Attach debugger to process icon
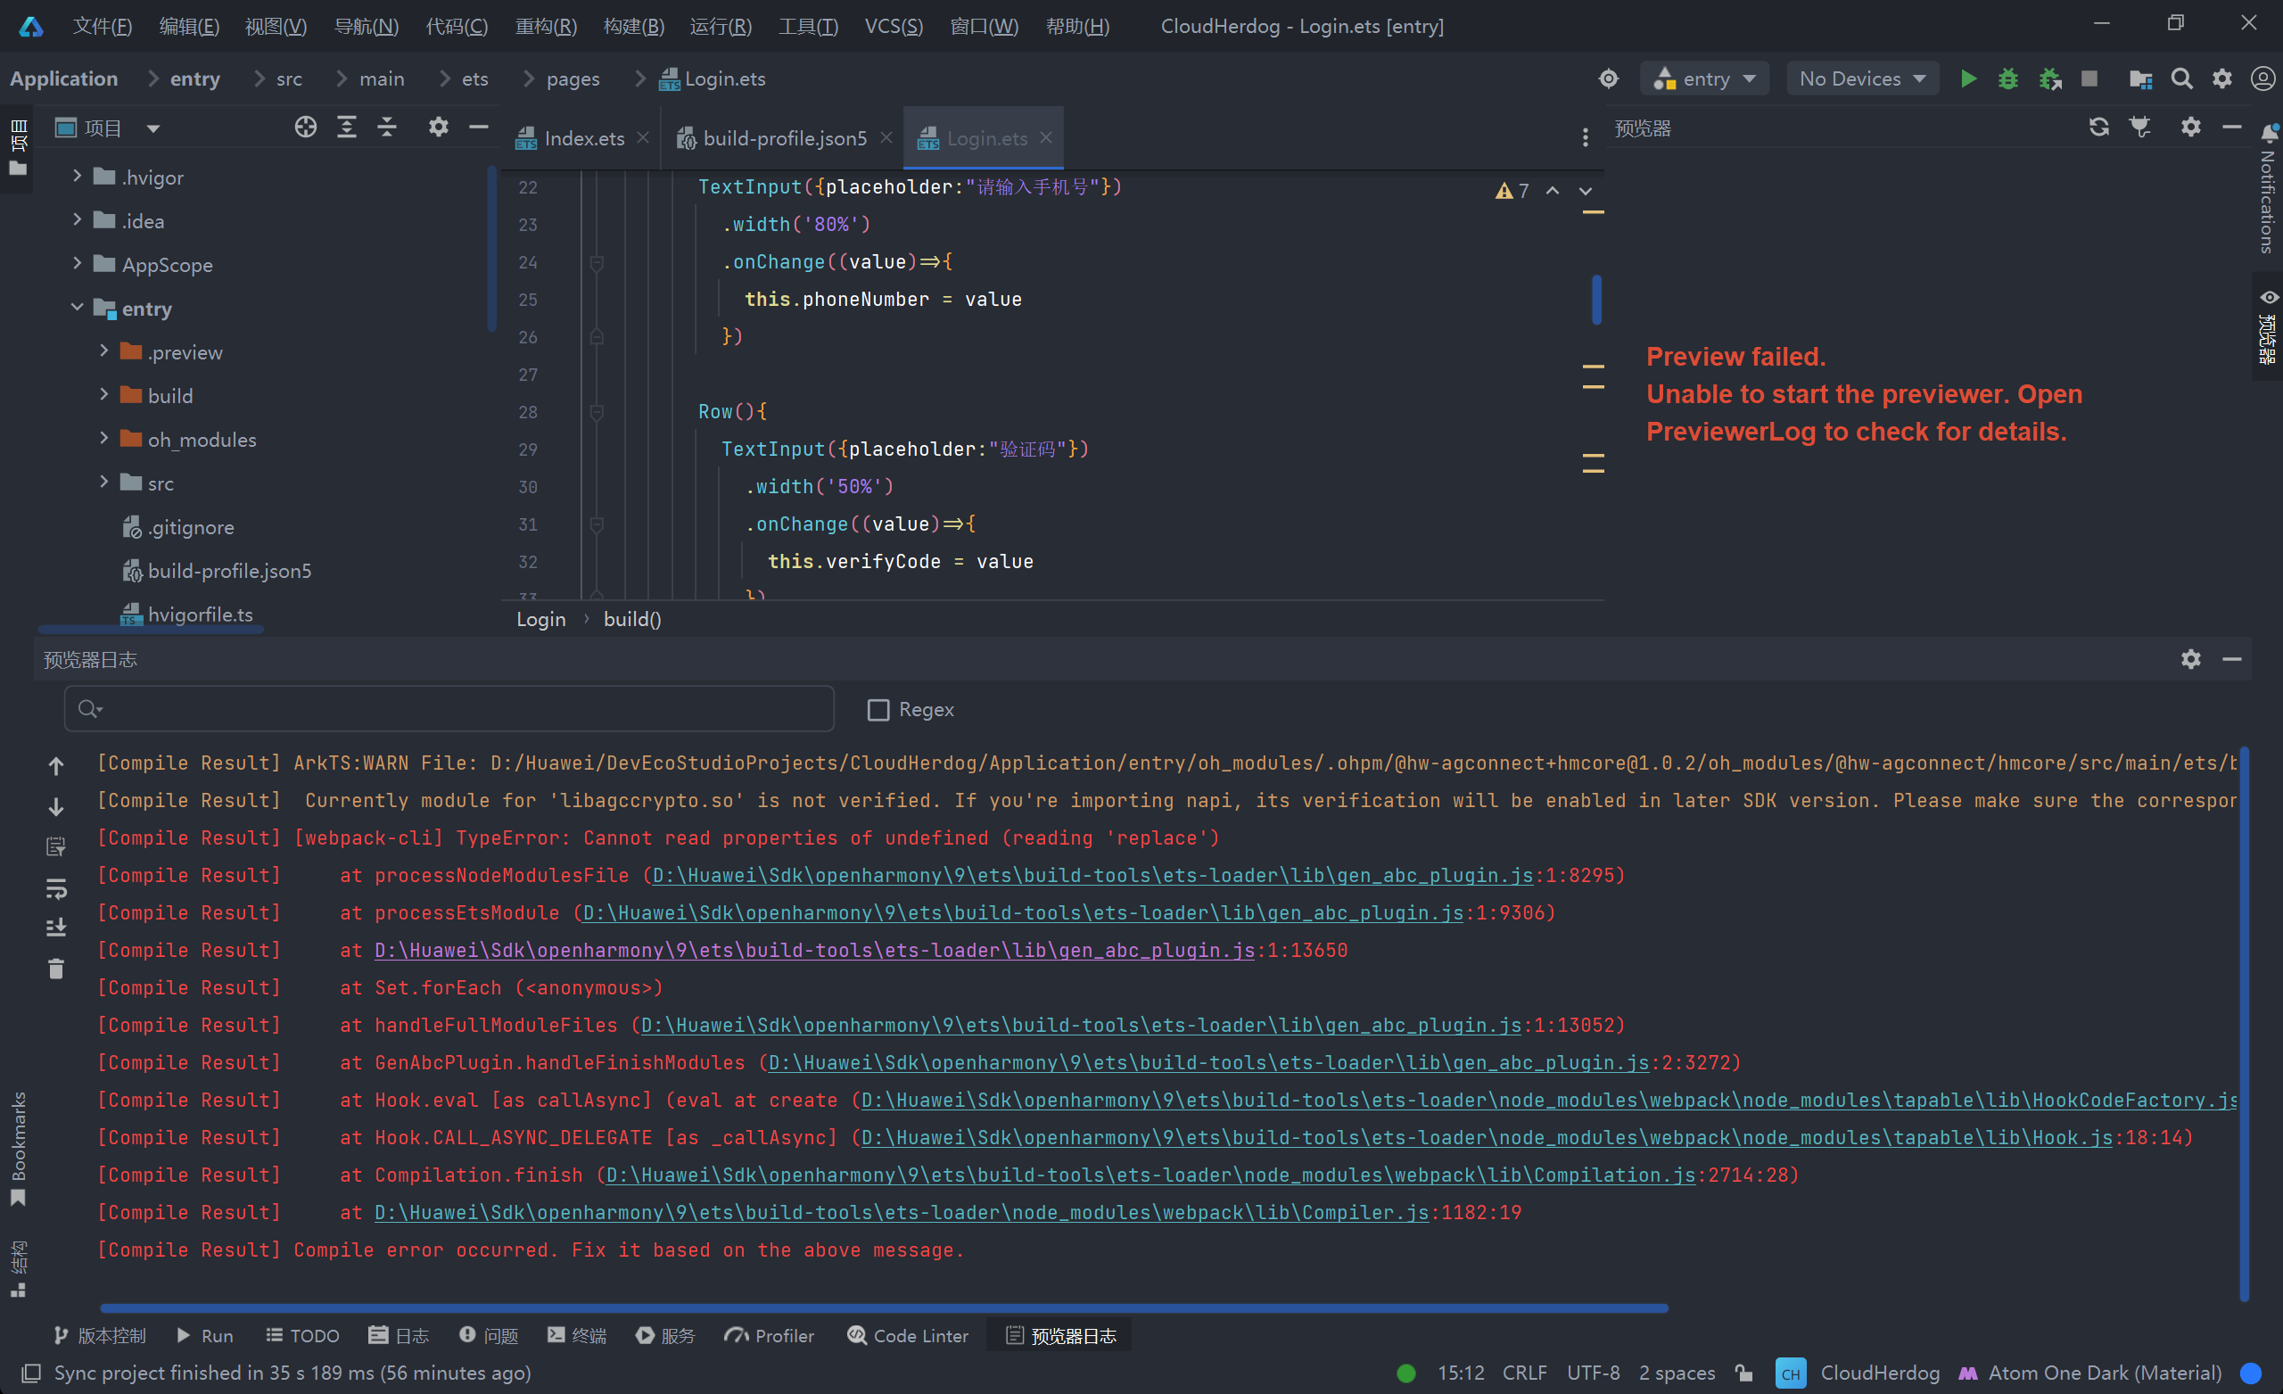Image resolution: width=2283 pixels, height=1394 pixels. [2049, 78]
